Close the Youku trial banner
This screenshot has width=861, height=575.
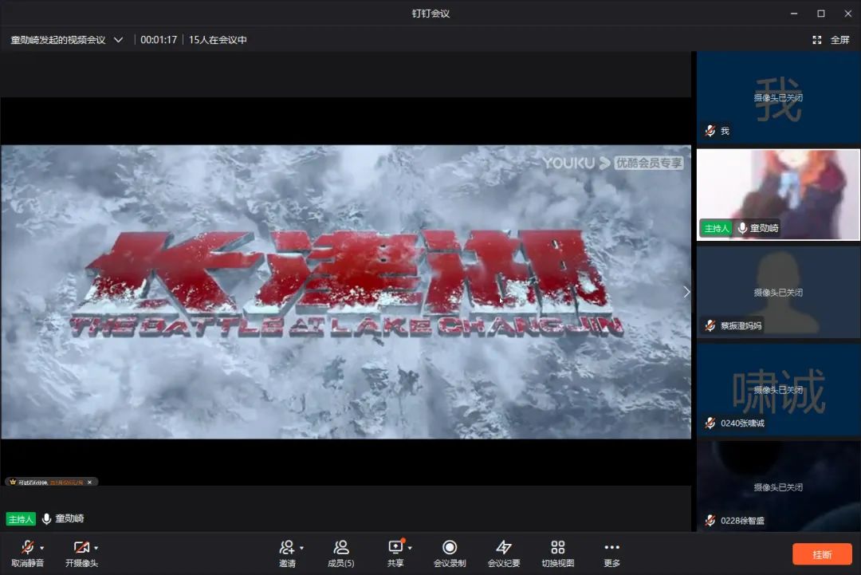(89, 482)
